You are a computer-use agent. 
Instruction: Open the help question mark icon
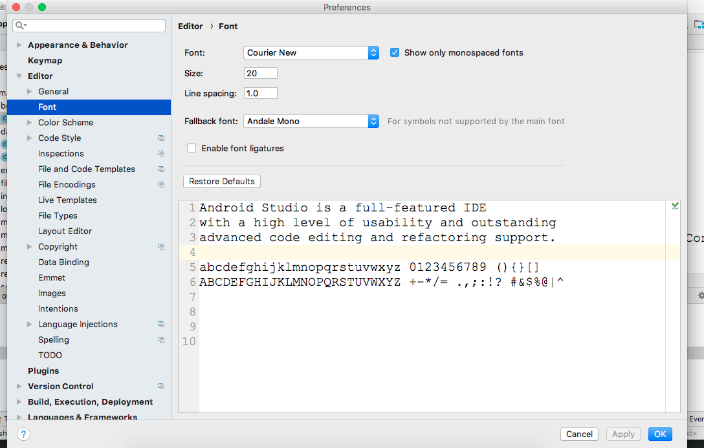coord(23,434)
